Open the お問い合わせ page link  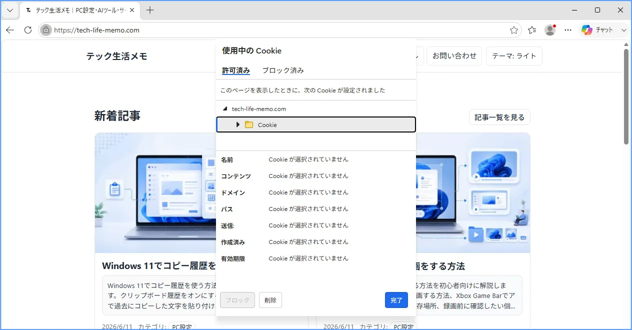454,56
